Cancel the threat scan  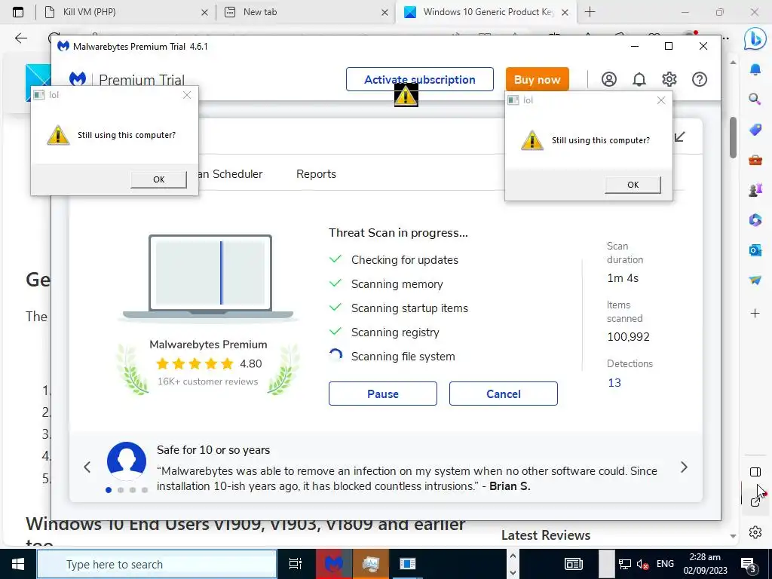click(x=503, y=394)
